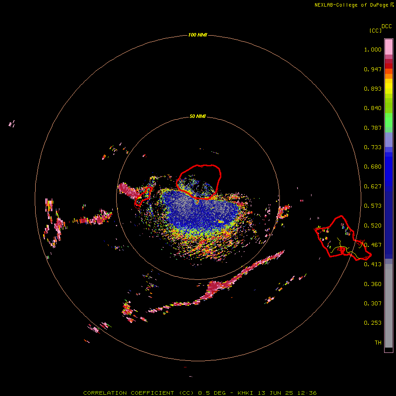Click the 0.840 legend value
Image resolution: width=396 pixels, height=396 pixels.
(x=373, y=108)
